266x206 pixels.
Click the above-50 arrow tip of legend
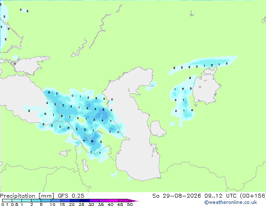pyautogui.click(x=133, y=201)
